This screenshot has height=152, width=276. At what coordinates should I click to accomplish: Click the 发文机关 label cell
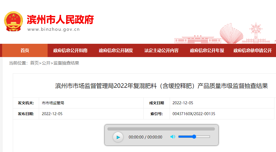[x=26, y=103]
